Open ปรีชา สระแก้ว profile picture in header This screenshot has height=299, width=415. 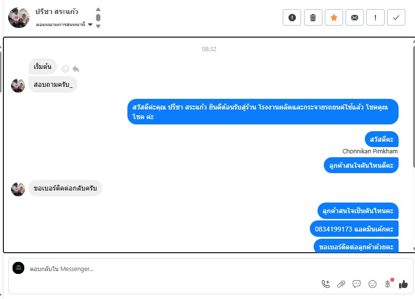pyautogui.click(x=18, y=17)
